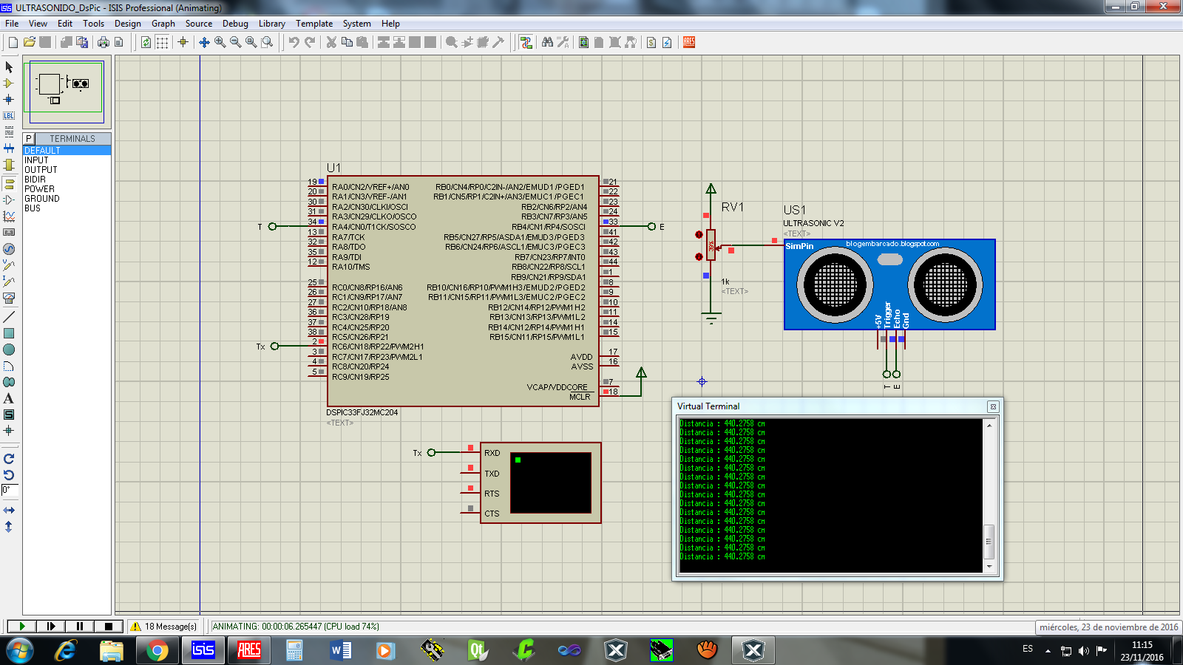Image resolution: width=1183 pixels, height=665 pixels.
Task: Open the Library menu
Action: coord(271,23)
